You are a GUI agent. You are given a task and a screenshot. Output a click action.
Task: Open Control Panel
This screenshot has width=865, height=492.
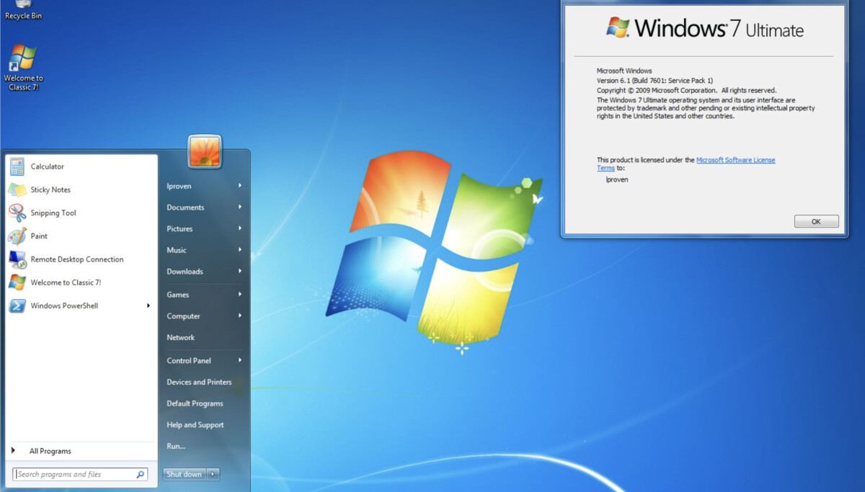189,360
